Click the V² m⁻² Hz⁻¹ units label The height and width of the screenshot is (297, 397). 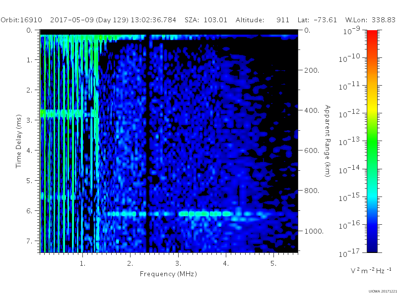(x=371, y=270)
